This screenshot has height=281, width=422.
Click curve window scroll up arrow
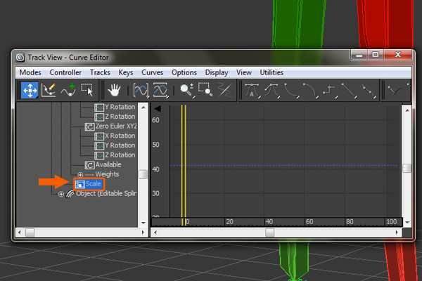point(407,110)
